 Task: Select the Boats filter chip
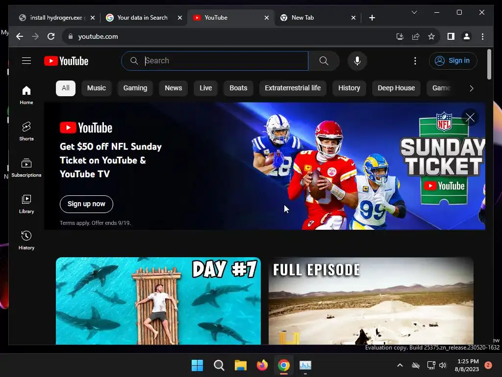[x=238, y=88]
